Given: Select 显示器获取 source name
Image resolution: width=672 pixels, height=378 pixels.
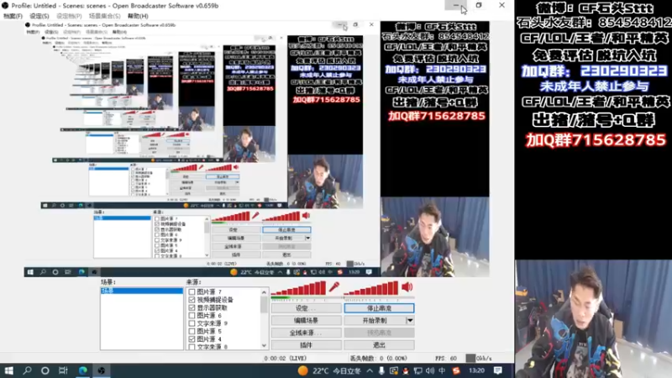Looking at the screenshot, I should [213, 307].
